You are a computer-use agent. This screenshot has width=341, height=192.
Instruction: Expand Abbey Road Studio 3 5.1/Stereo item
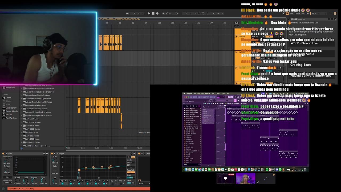click(x=22, y=88)
